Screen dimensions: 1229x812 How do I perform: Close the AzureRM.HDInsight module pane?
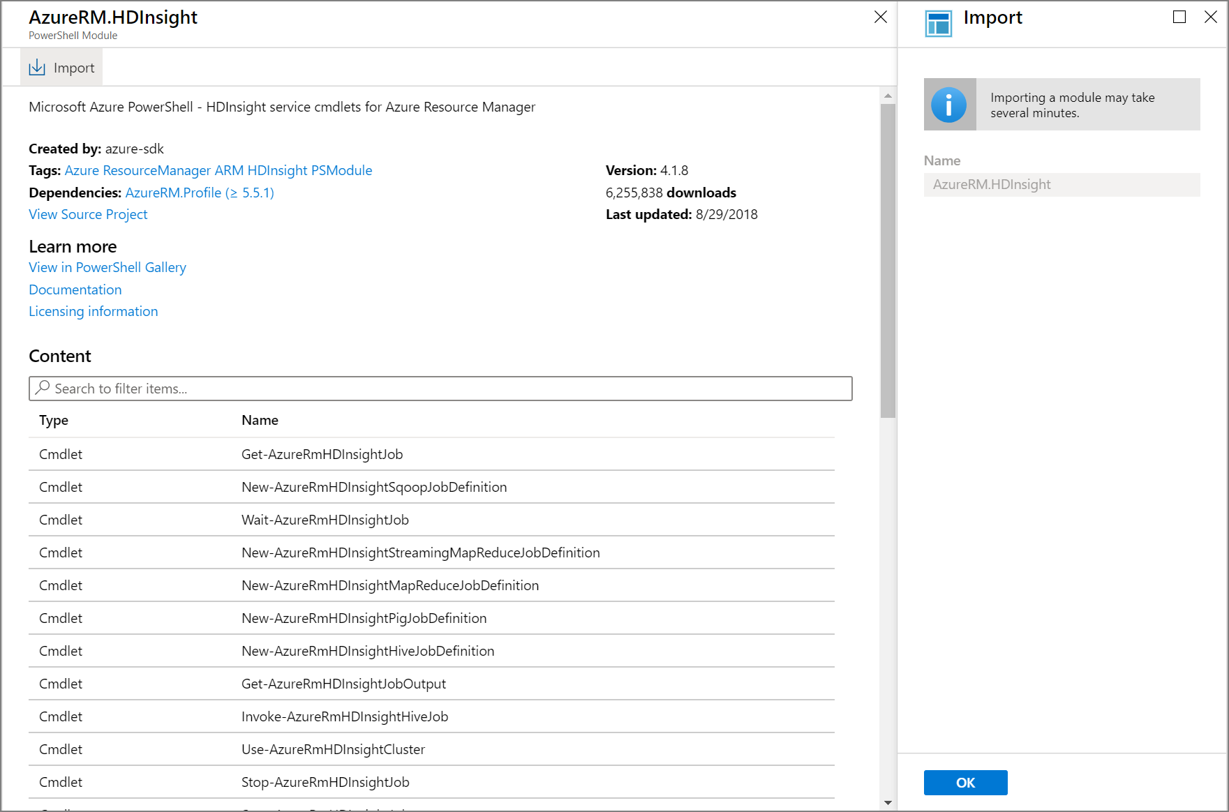880,17
